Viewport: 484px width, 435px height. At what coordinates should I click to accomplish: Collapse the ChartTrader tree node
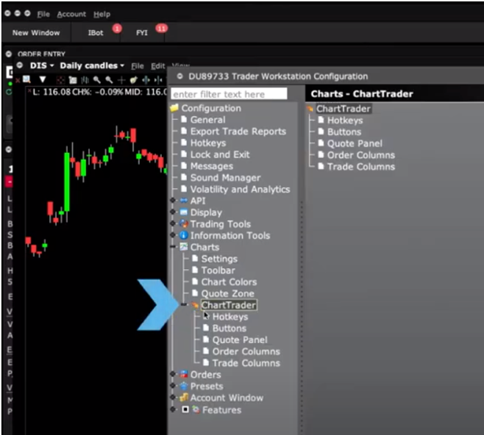[184, 305]
